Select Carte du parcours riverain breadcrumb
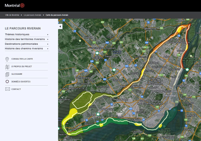Screen dimensions: 201x141 click(x=57, y=15)
